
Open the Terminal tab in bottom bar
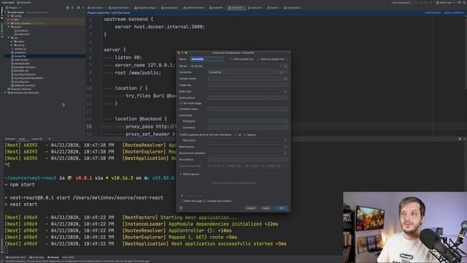tap(53, 257)
